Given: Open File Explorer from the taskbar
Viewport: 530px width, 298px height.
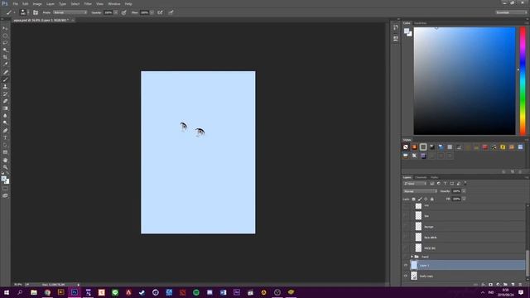Looking at the screenshot, I should [x=34, y=292].
